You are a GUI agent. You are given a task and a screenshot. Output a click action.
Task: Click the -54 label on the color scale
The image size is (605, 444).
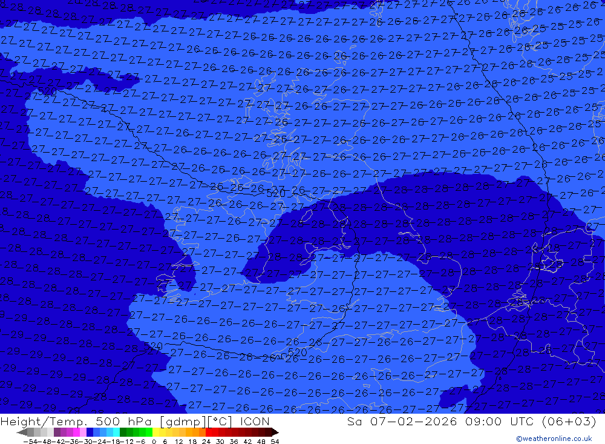tap(31, 442)
